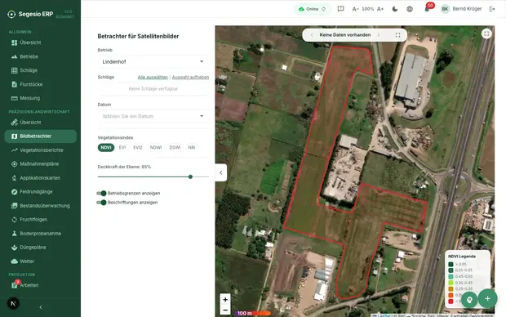Open the accessibility eye icon
Viewport: 506px width, 317px height.
pos(410,9)
